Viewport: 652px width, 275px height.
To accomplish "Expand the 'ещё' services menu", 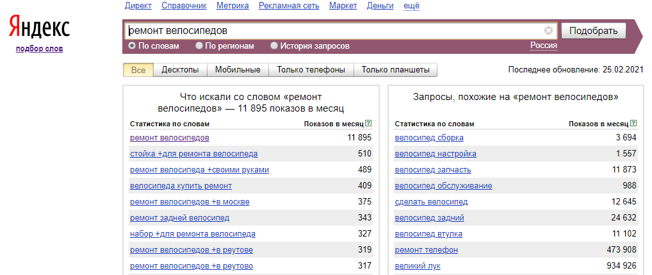I will tap(412, 6).
